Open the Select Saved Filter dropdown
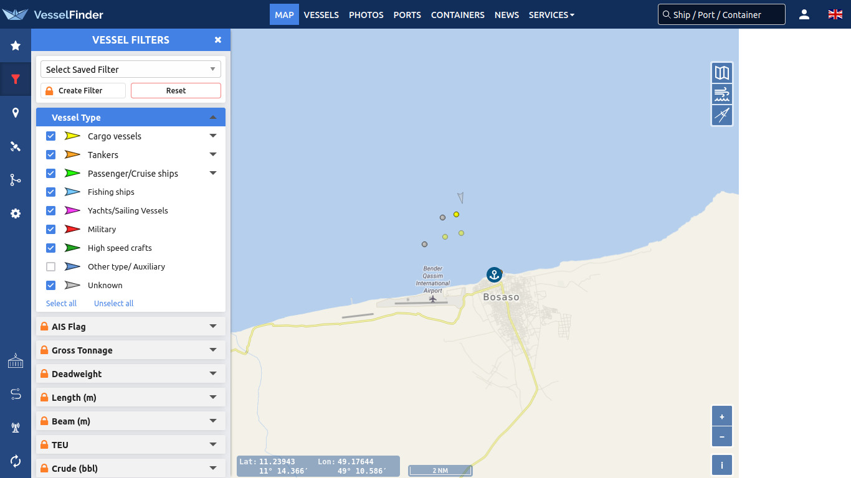The image size is (851, 478). tap(131, 69)
